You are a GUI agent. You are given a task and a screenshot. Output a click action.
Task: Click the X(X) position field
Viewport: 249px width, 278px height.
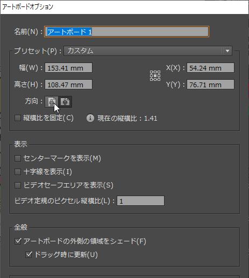210,68
